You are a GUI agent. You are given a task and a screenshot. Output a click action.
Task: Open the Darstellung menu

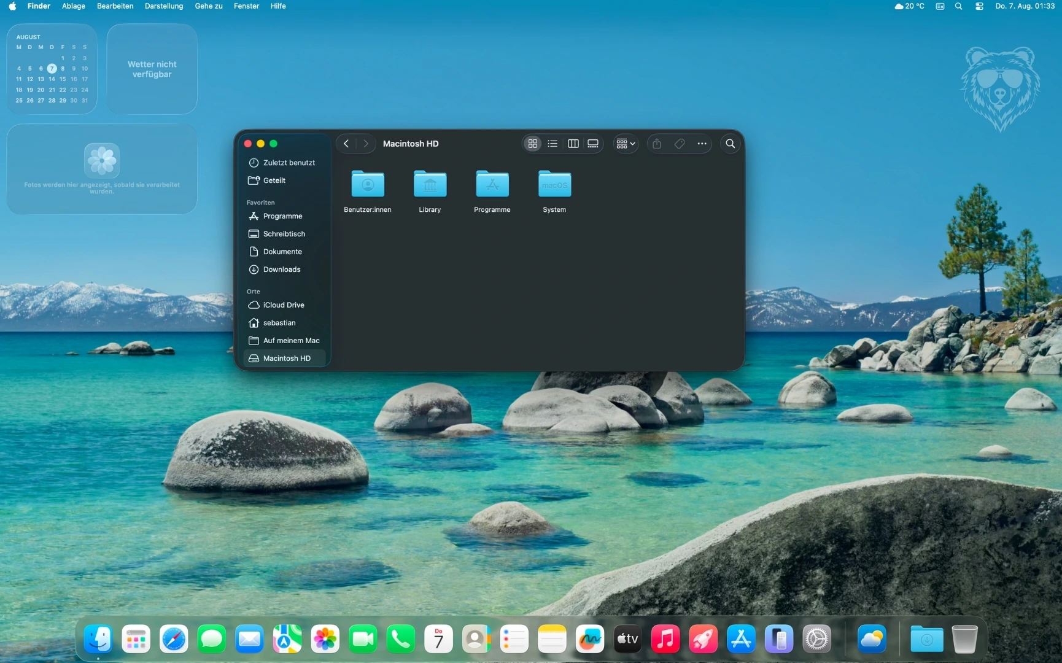pyautogui.click(x=163, y=6)
